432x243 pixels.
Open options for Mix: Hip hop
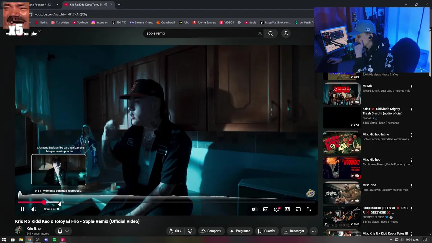411,160
